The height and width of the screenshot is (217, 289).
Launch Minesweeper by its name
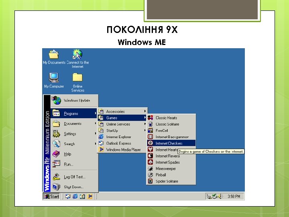click(165, 169)
